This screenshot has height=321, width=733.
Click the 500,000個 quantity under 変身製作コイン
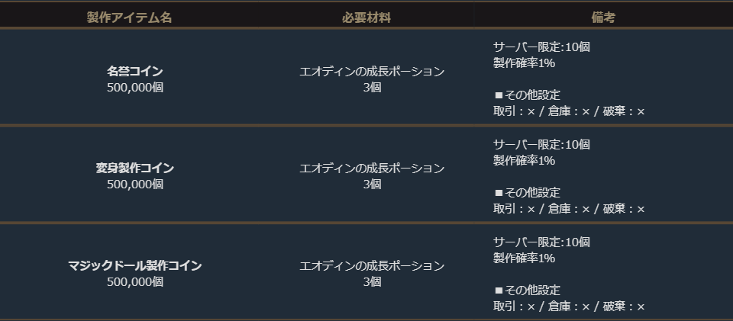tap(135, 184)
